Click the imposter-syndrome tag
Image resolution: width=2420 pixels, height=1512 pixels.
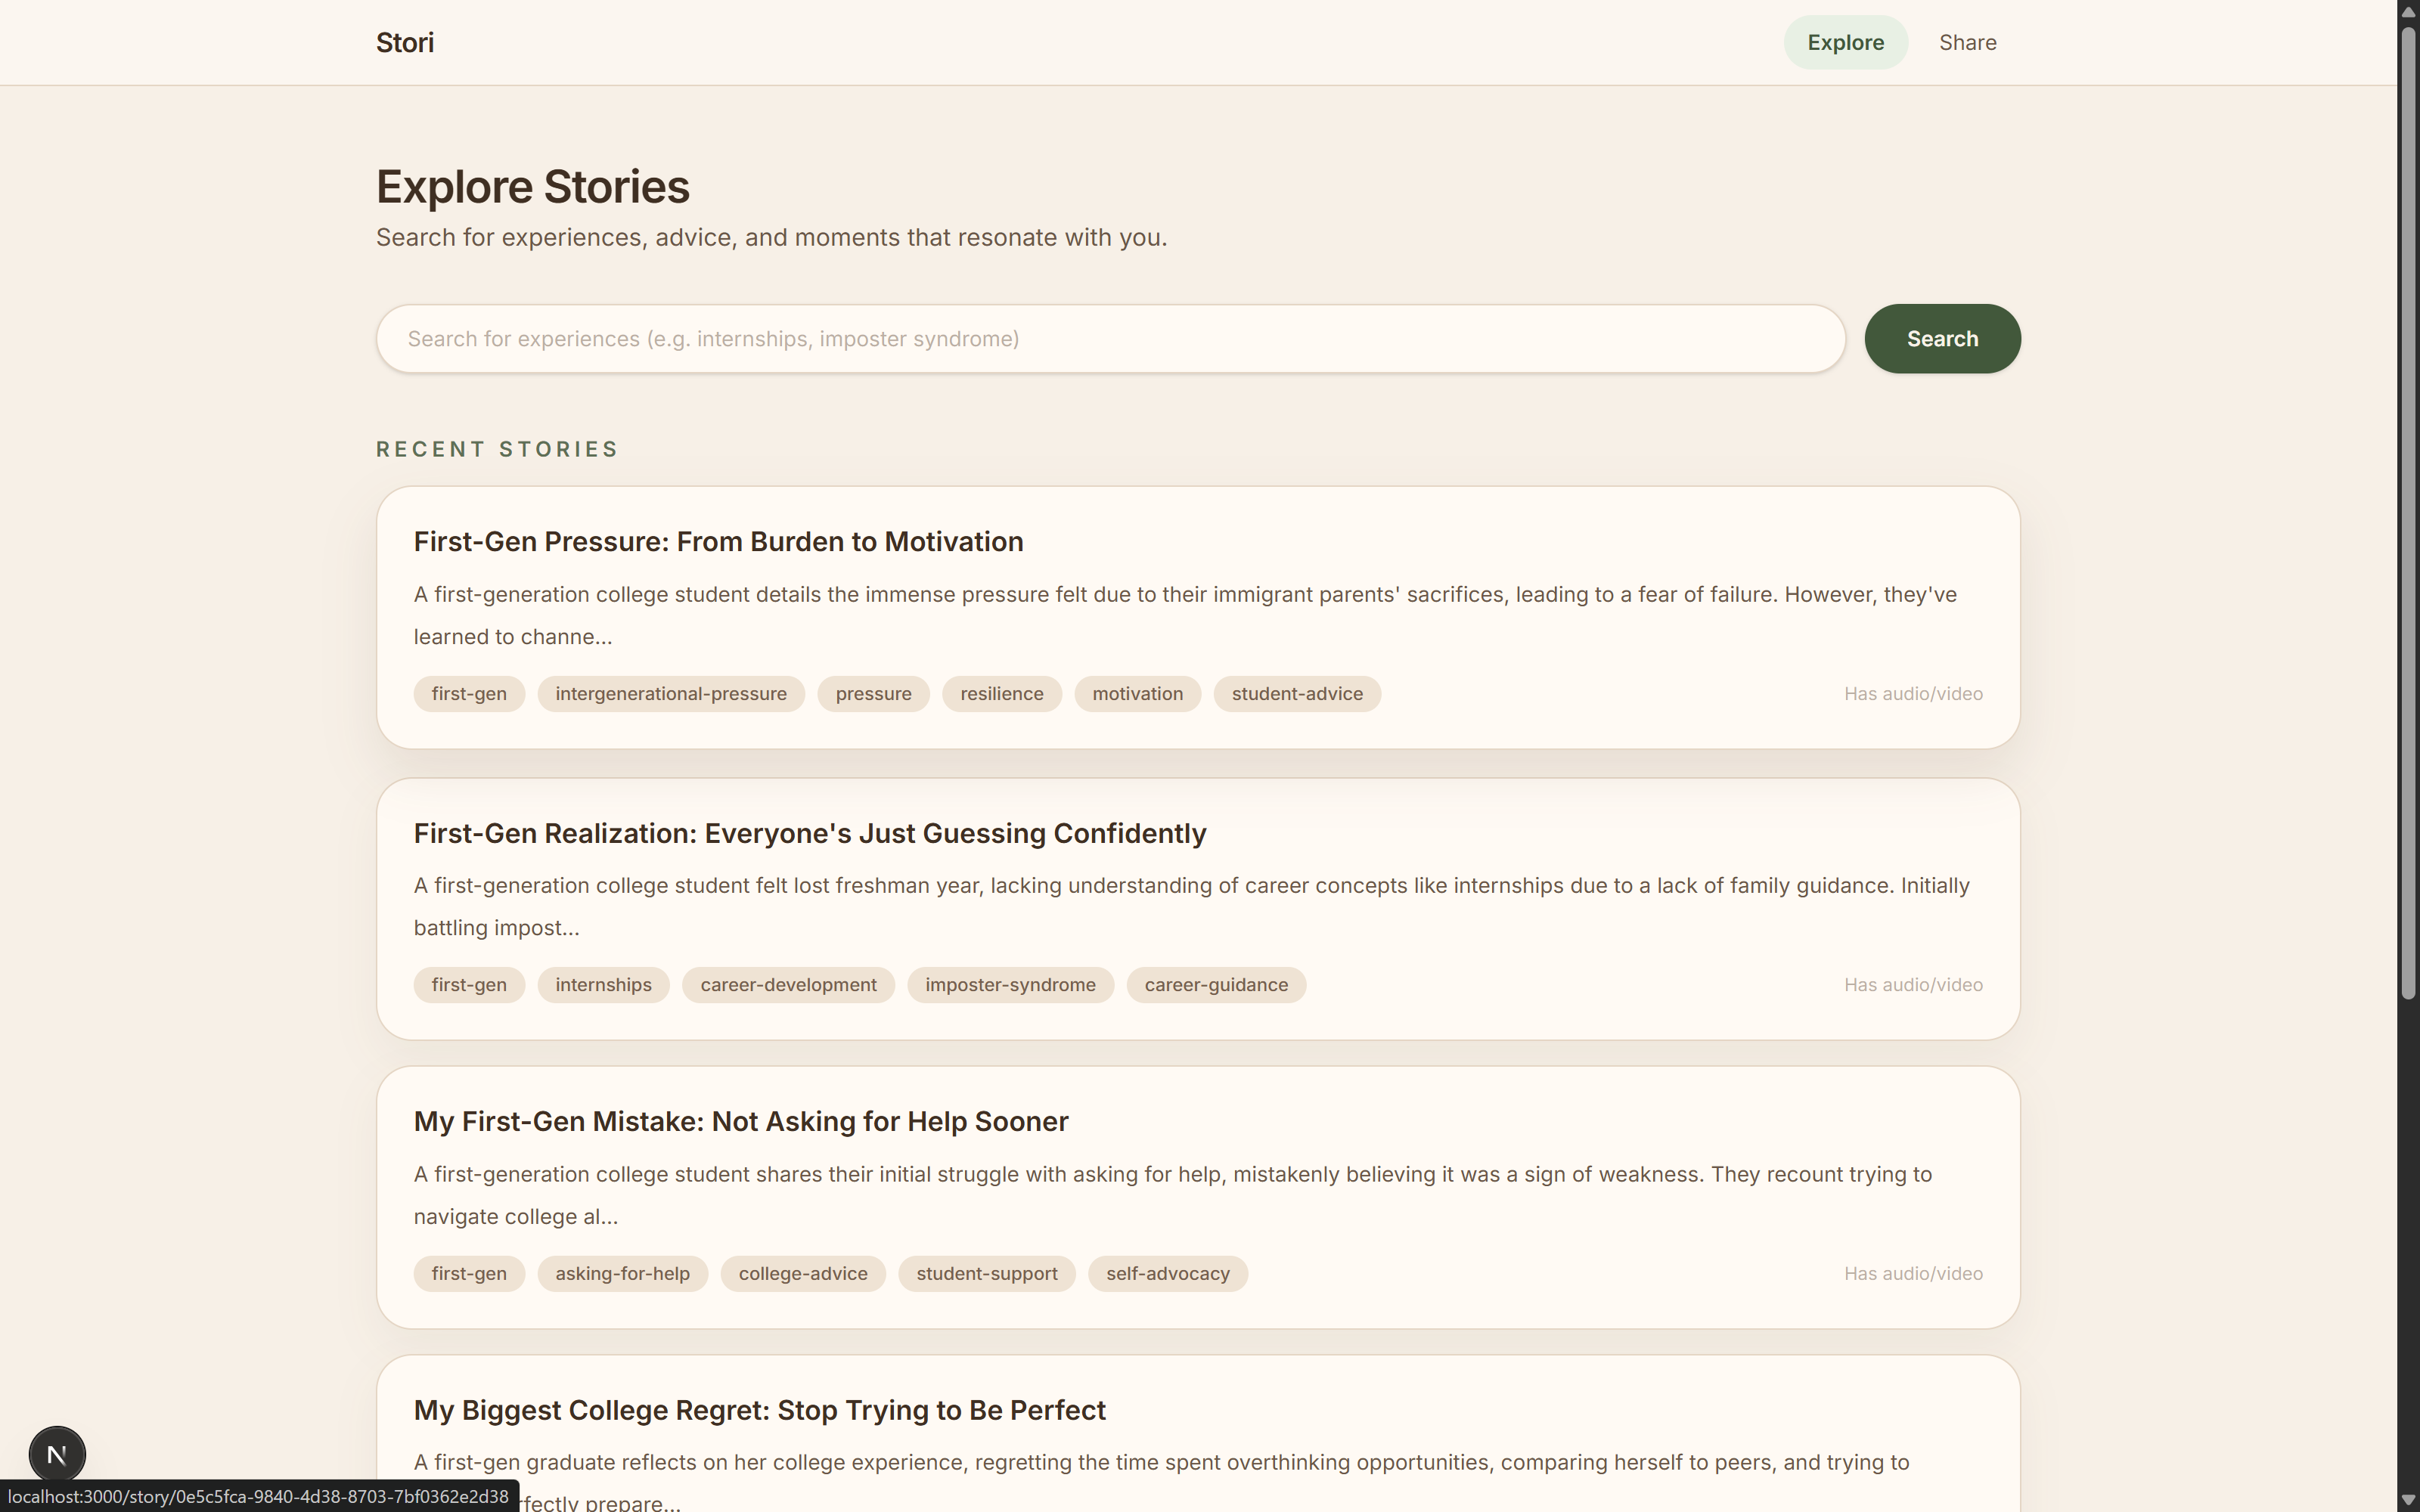coord(1009,985)
